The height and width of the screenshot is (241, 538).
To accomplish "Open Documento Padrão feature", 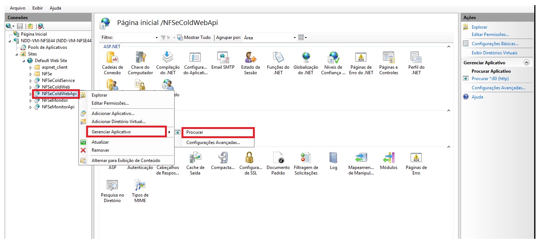I will click(278, 163).
